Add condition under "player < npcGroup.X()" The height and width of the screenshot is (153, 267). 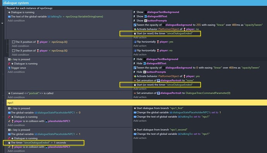tap(21, 55)
